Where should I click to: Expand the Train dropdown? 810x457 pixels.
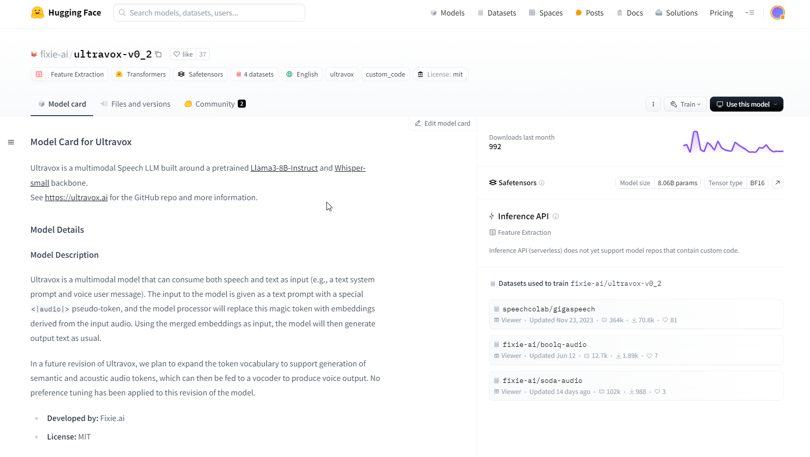[685, 104]
